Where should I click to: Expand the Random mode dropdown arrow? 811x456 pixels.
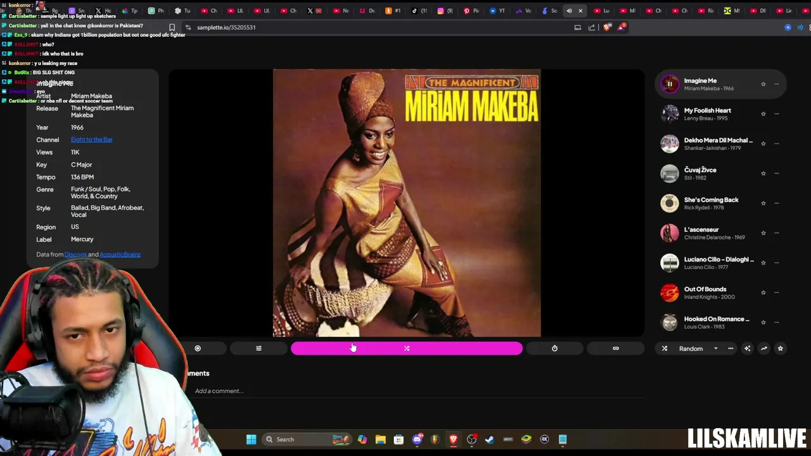coord(716,348)
